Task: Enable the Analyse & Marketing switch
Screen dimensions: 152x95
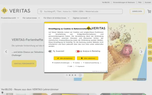Action: point(78,51)
